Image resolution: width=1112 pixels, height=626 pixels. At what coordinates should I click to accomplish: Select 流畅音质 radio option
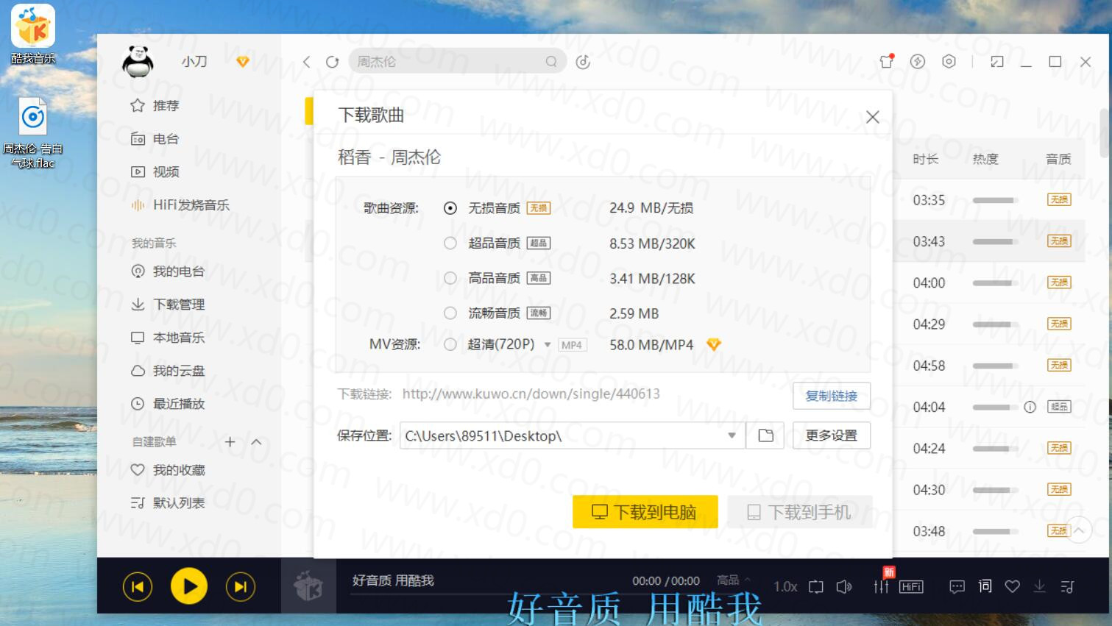coord(450,313)
